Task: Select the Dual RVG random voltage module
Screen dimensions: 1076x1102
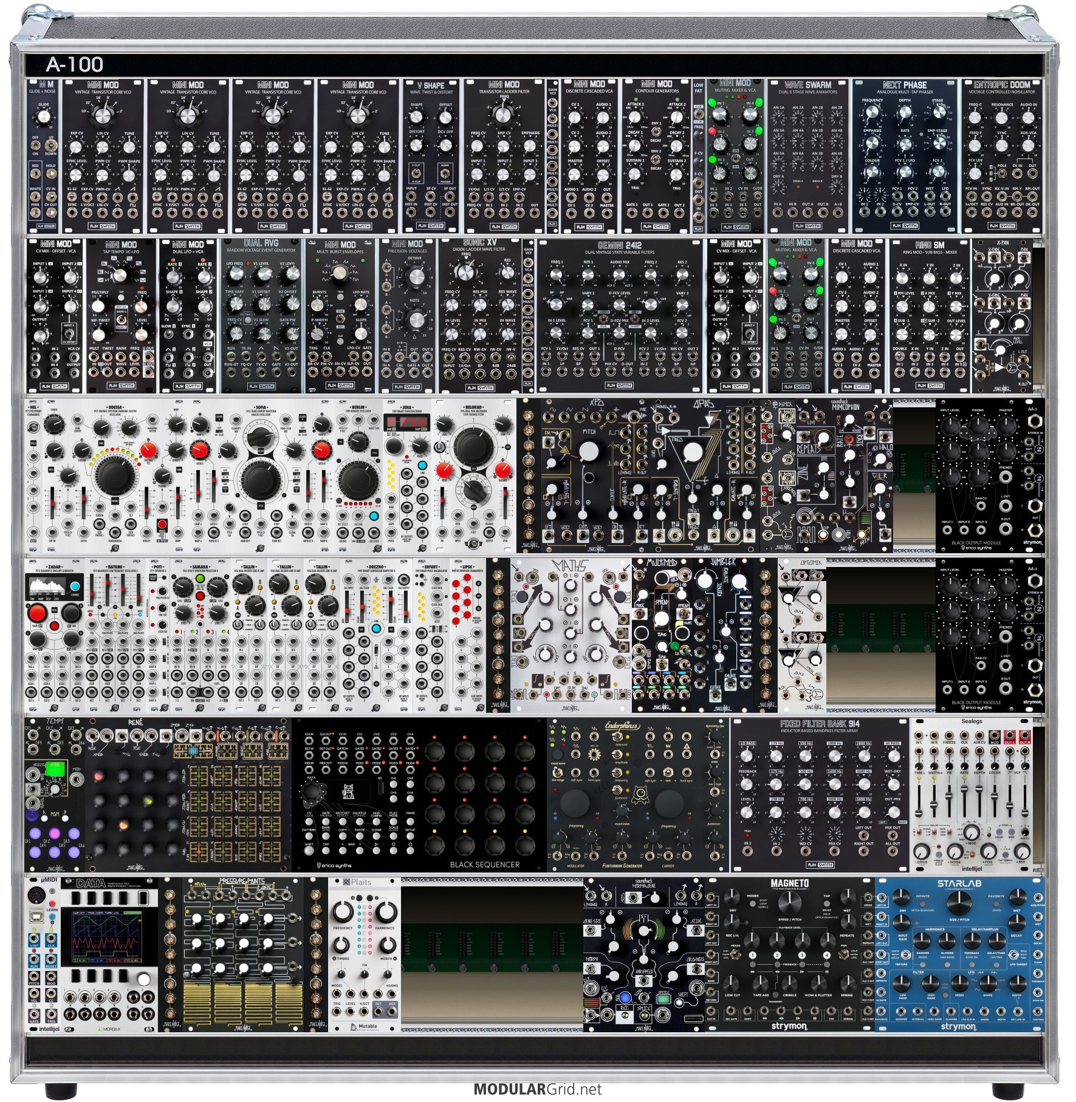Action: pos(261,316)
